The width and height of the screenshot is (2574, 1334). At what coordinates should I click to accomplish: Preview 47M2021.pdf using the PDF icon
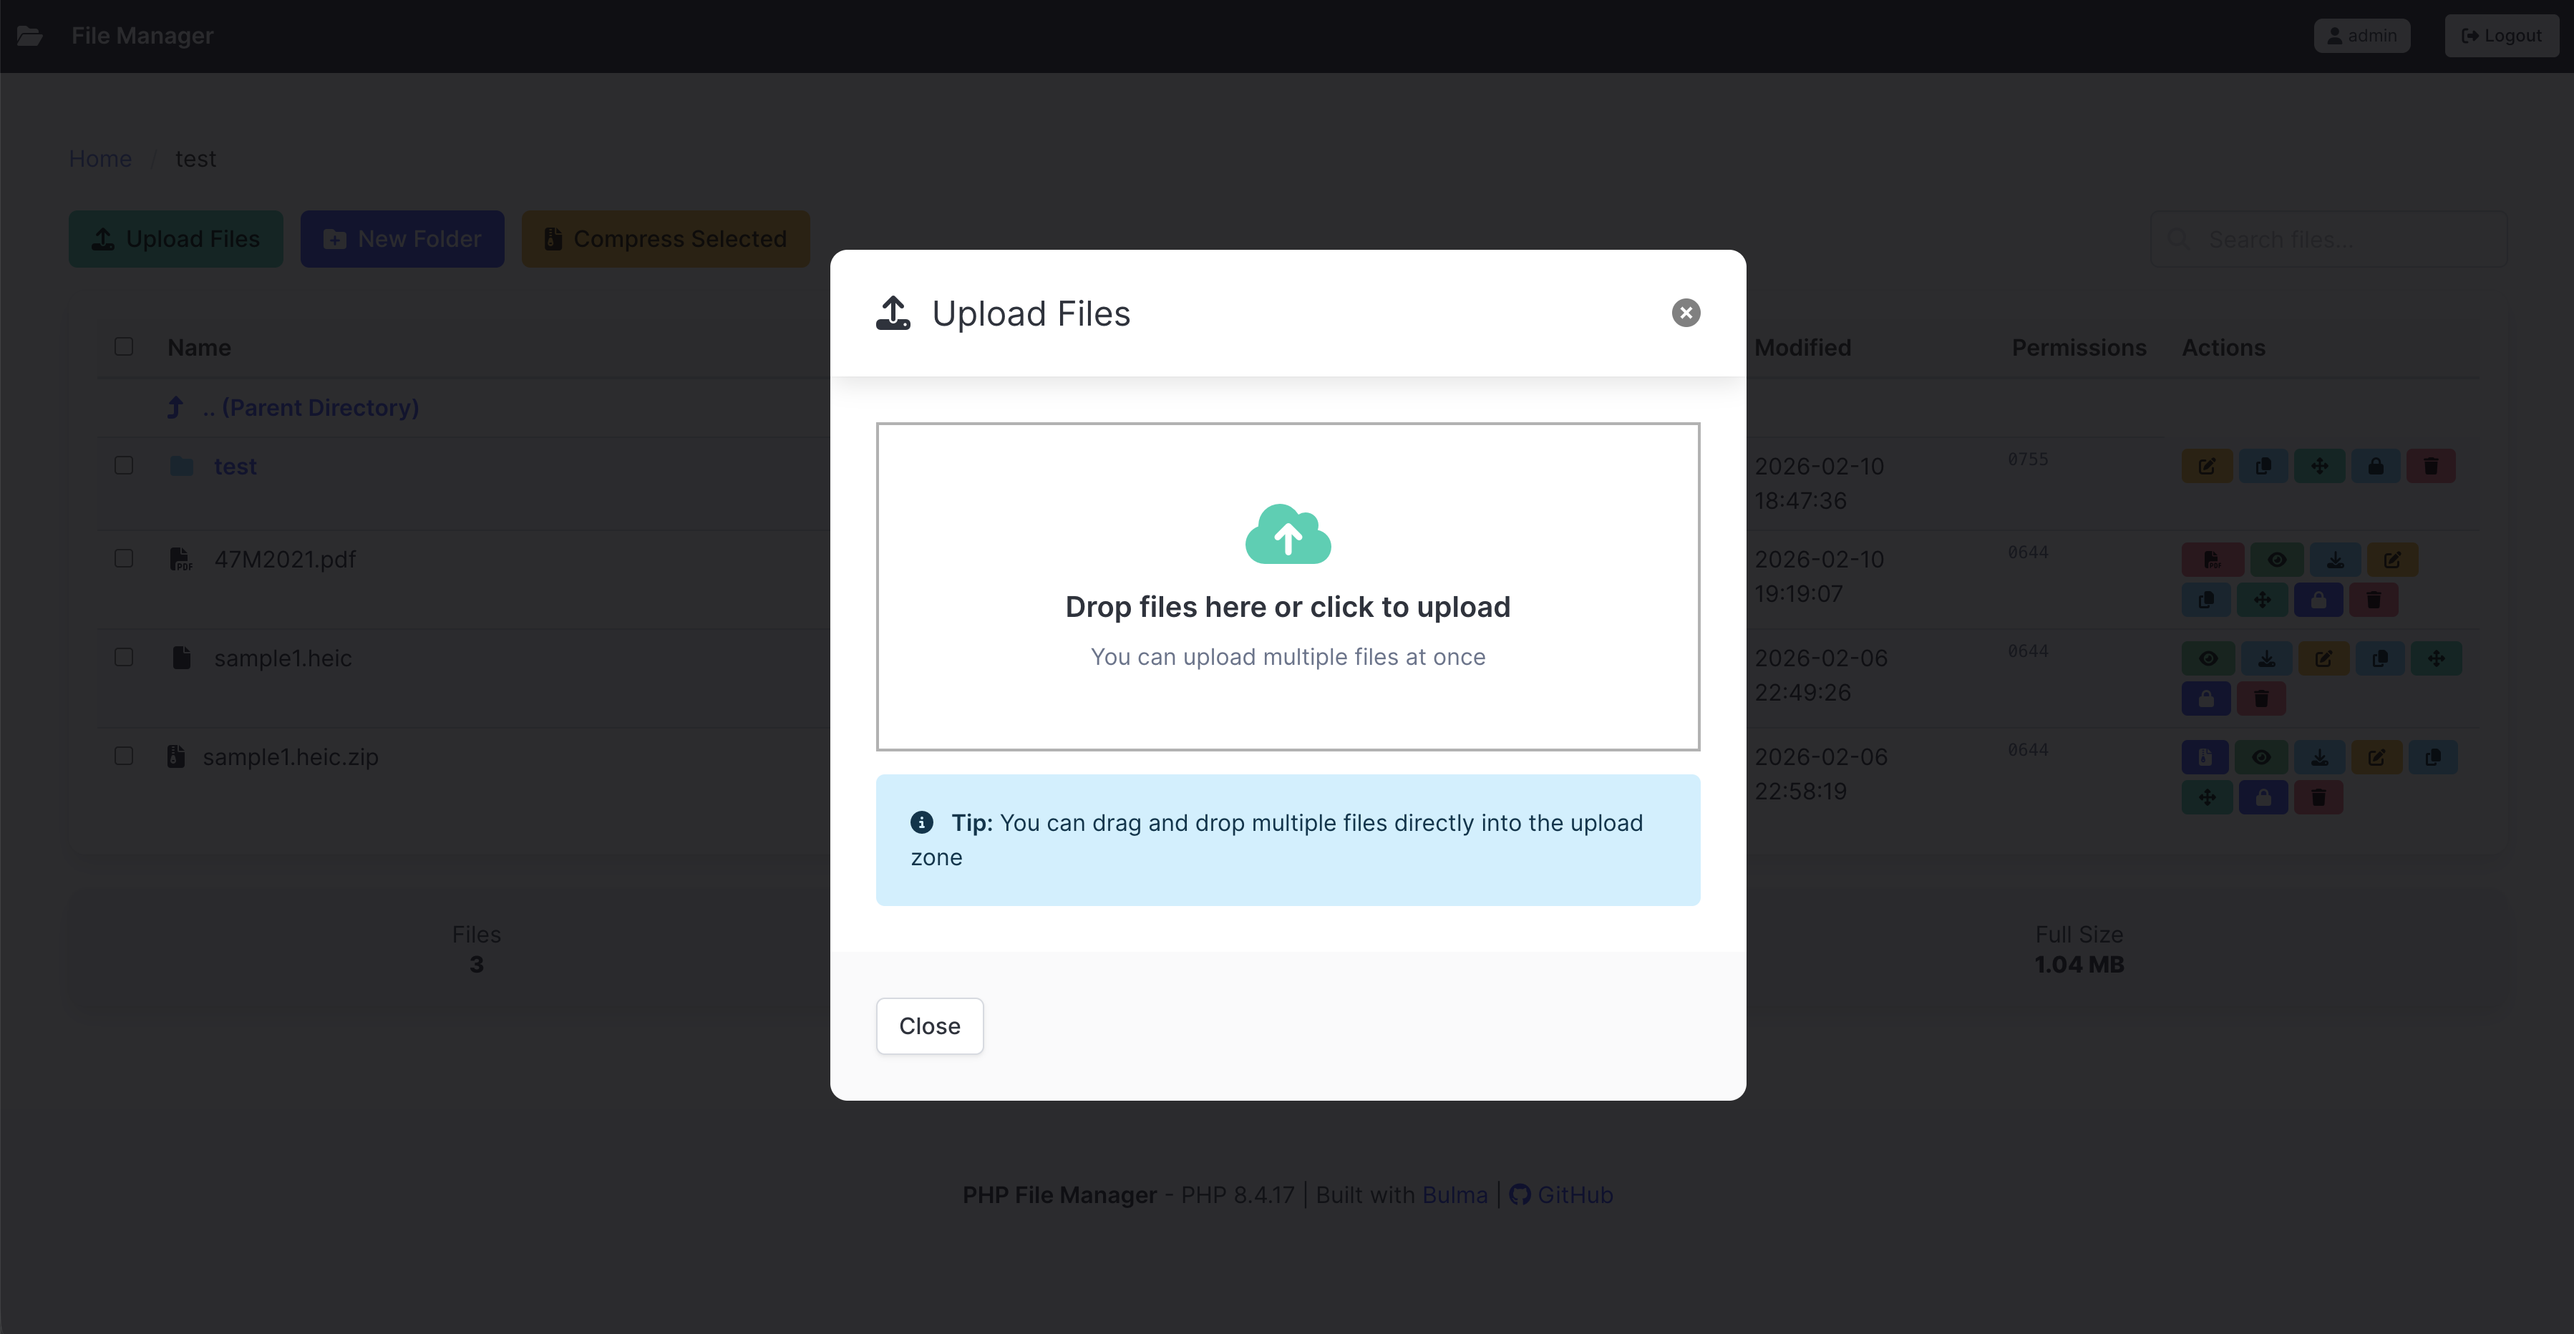tap(2213, 559)
